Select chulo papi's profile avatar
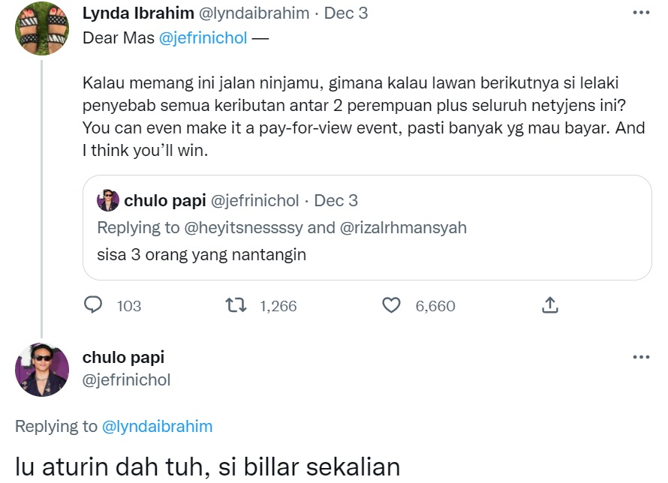The height and width of the screenshot is (483, 668). click(41, 369)
